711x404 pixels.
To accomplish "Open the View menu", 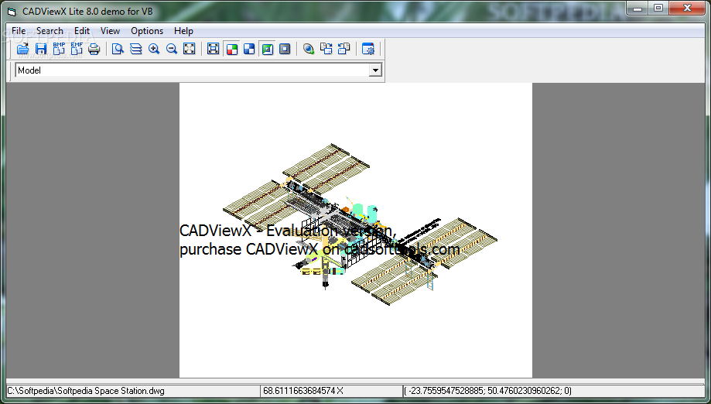I will (110, 31).
